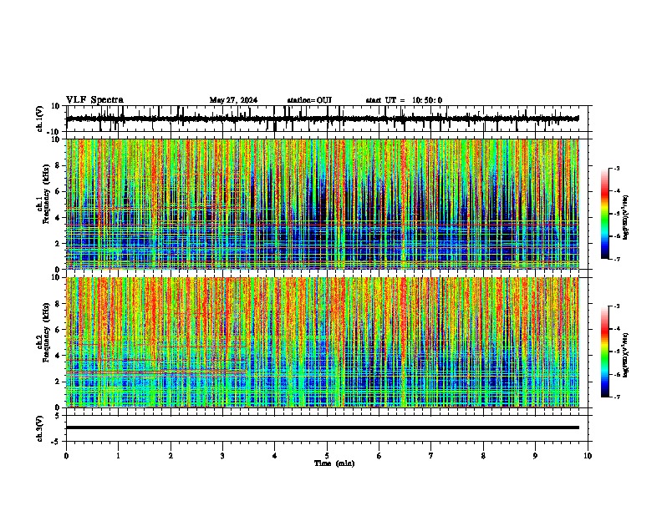Click the "Time (min)" axis label

point(334,463)
